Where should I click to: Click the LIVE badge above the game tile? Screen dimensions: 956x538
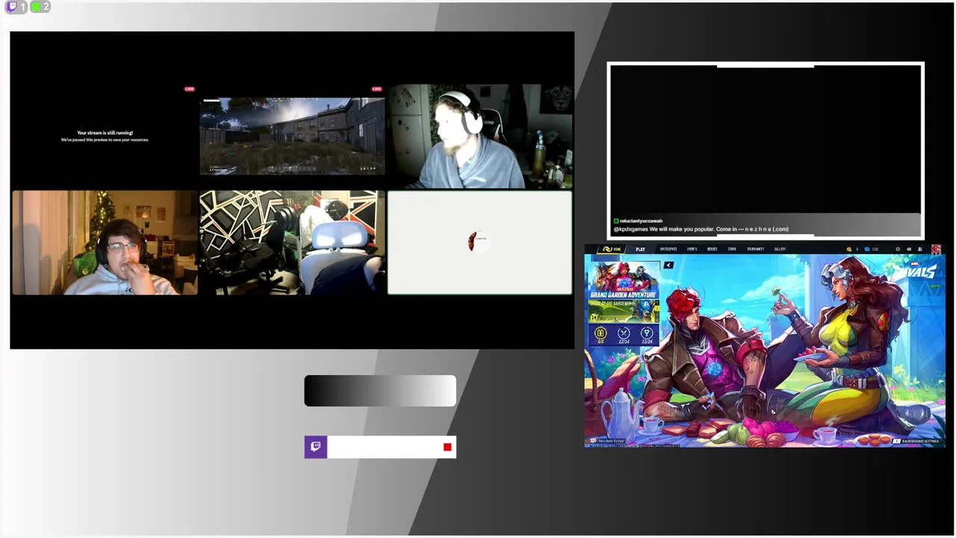click(190, 89)
